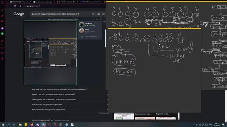This screenshot has width=227, height=127.
Task: Open File Explorer from the taskbar
Action: [20, 125]
